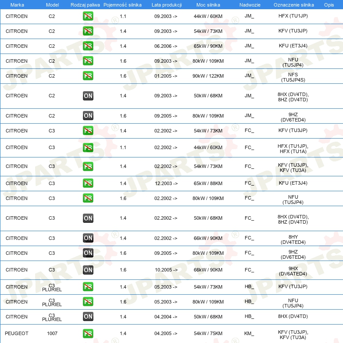Click the PB icon in the C3 Pluriel NFU row
Viewport: 343px width, 343px height.
[x=88, y=302]
